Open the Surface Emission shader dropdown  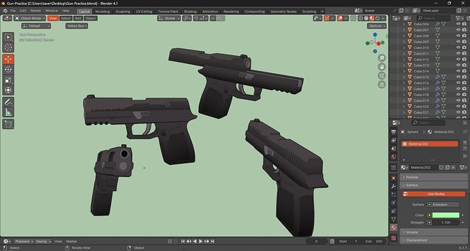tap(443, 205)
